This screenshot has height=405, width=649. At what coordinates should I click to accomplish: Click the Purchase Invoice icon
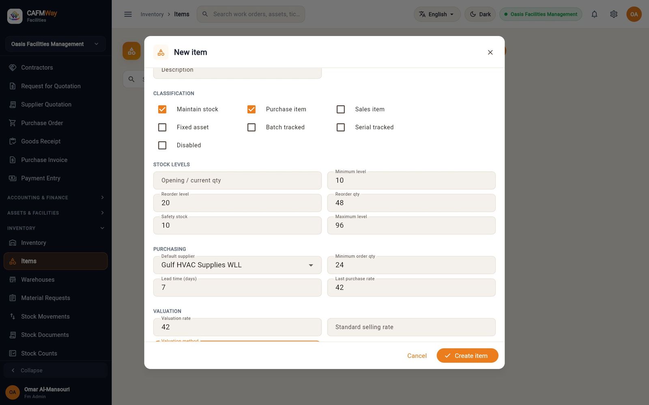pyautogui.click(x=13, y=160)
